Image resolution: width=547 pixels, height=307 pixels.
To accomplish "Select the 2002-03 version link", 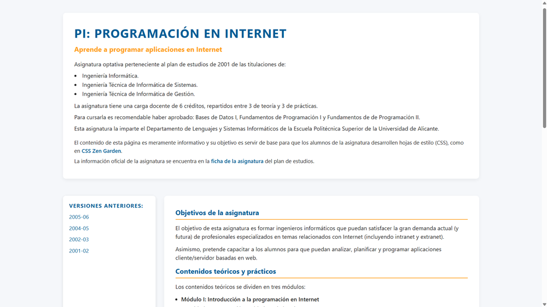I will click(x=79, y=239).
